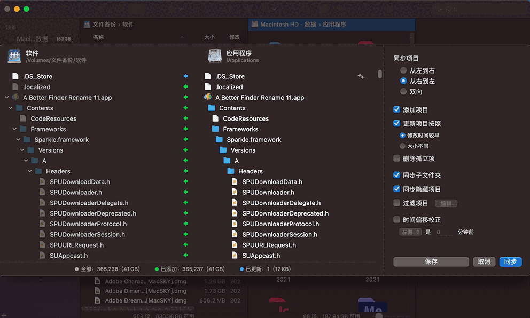This screenshot has width=530, height=318.
Task: Click the 应用程序 hard drive icon
Action: pyautogui.click(x=215, y=56)
